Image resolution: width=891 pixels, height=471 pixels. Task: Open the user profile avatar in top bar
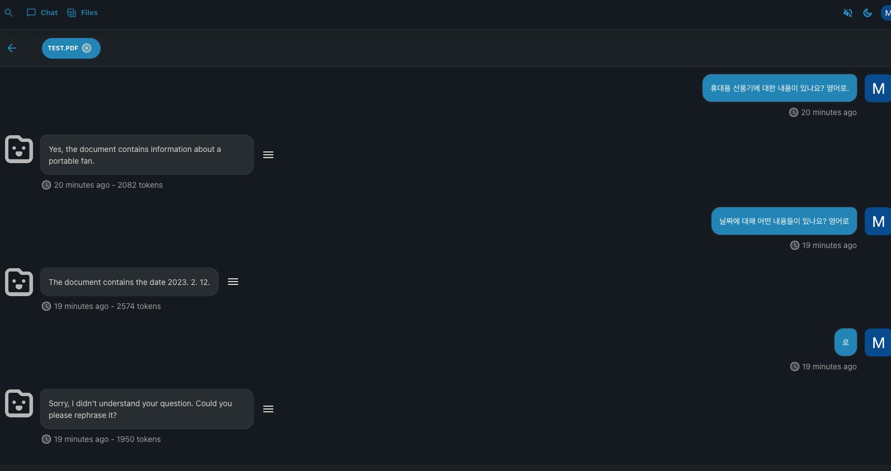[887, 12]
